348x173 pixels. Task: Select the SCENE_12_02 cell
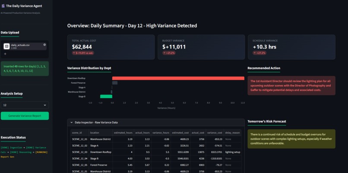(x=79, y=145)
